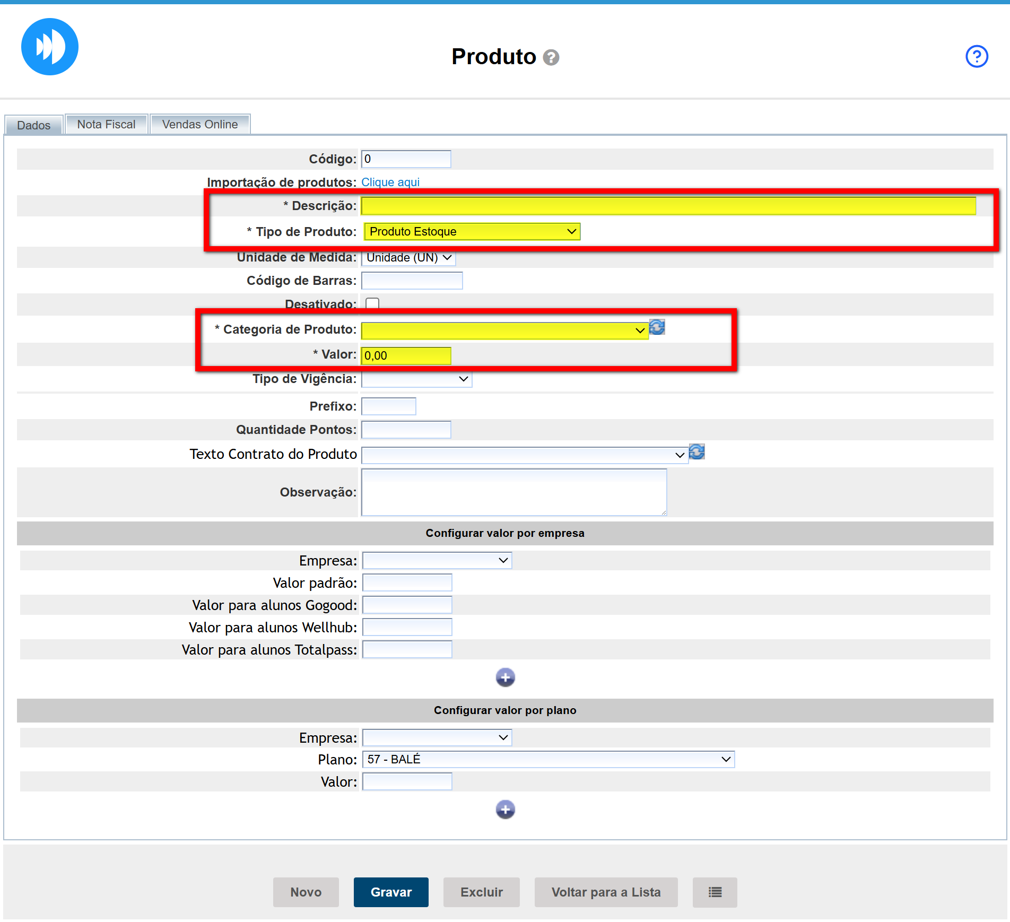Screen dimensions: 1010x922
Task: Focus the Código de Barras input field
Action: point(412,281)
